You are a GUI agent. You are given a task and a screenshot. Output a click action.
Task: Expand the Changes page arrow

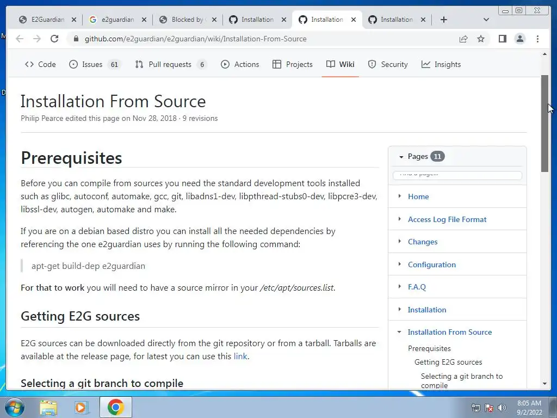pos(400,241)
